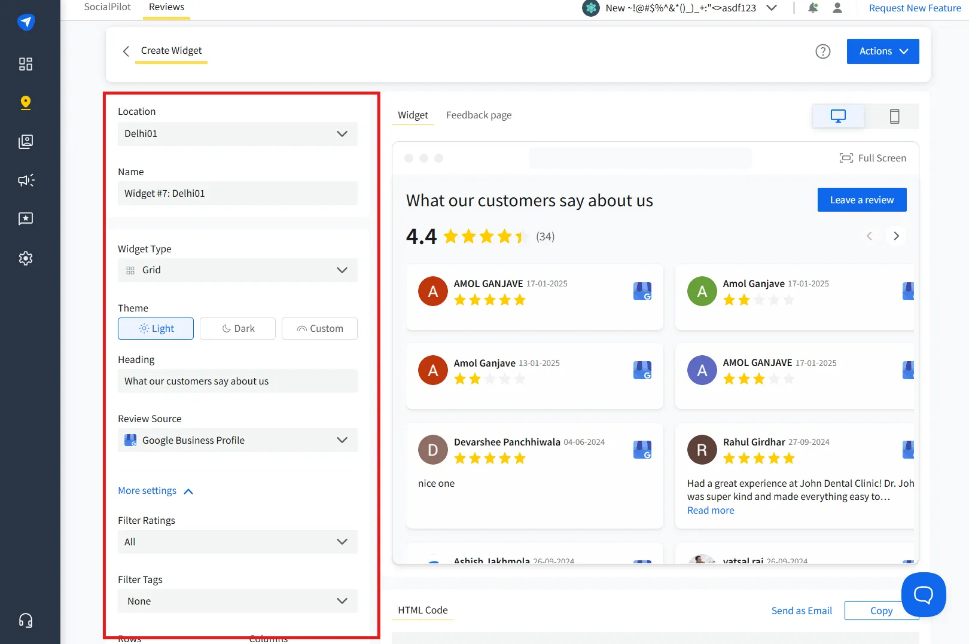The width and height of the screenshot is (969, 644).
Task: Collapse the More settings section
Action: (x=155, y=490)
